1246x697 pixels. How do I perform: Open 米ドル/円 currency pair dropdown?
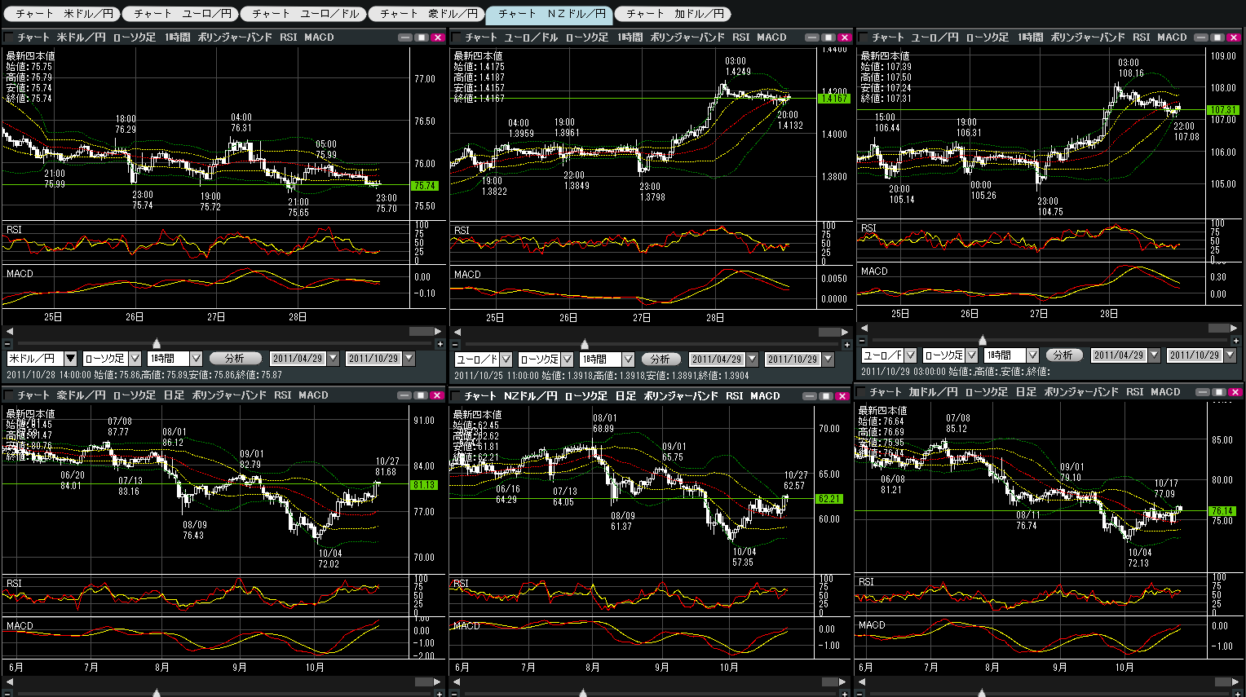point(70,359)
